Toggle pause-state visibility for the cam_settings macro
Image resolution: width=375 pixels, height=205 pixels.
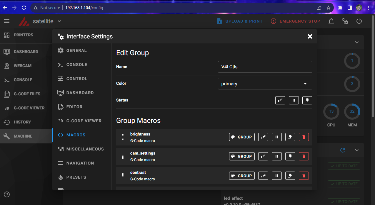pos(276,156)
